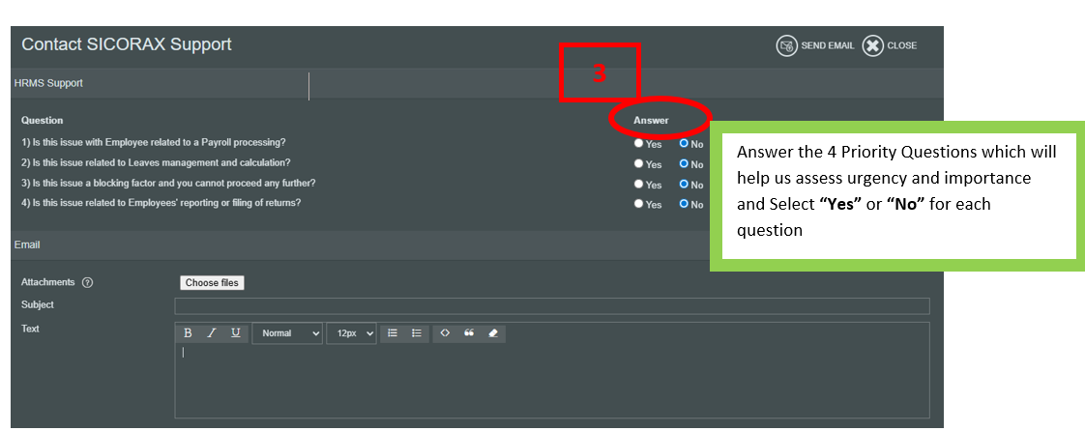
Task: Click the Answer column header
Action: pyautogui.click(x=651, y=121)
